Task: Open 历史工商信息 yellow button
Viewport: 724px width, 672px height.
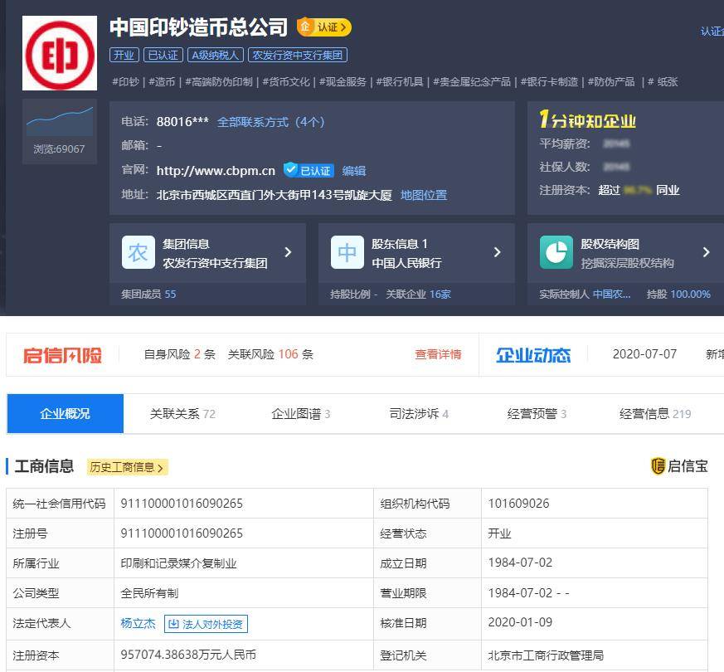Action: tap(127, 467)
